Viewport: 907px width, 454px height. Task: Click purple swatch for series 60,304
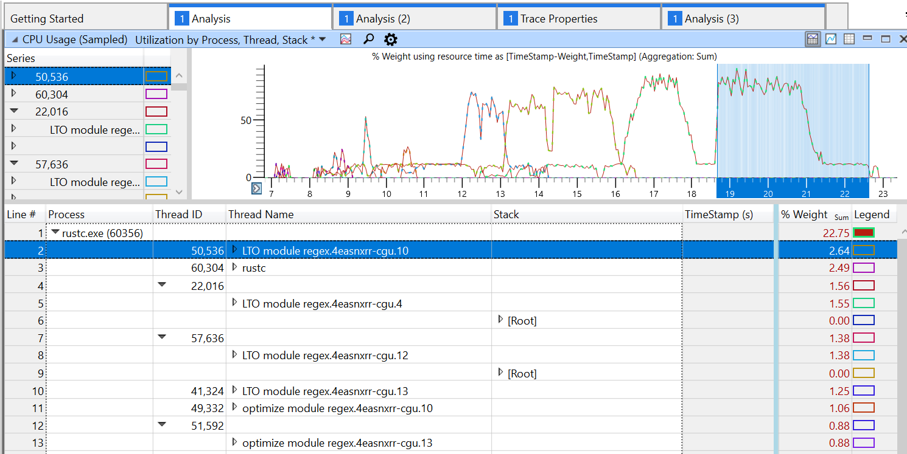tap(156, 94)
